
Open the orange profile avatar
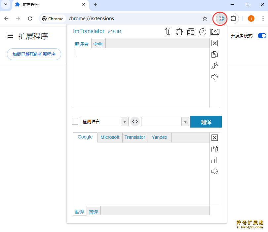(251, 19)
